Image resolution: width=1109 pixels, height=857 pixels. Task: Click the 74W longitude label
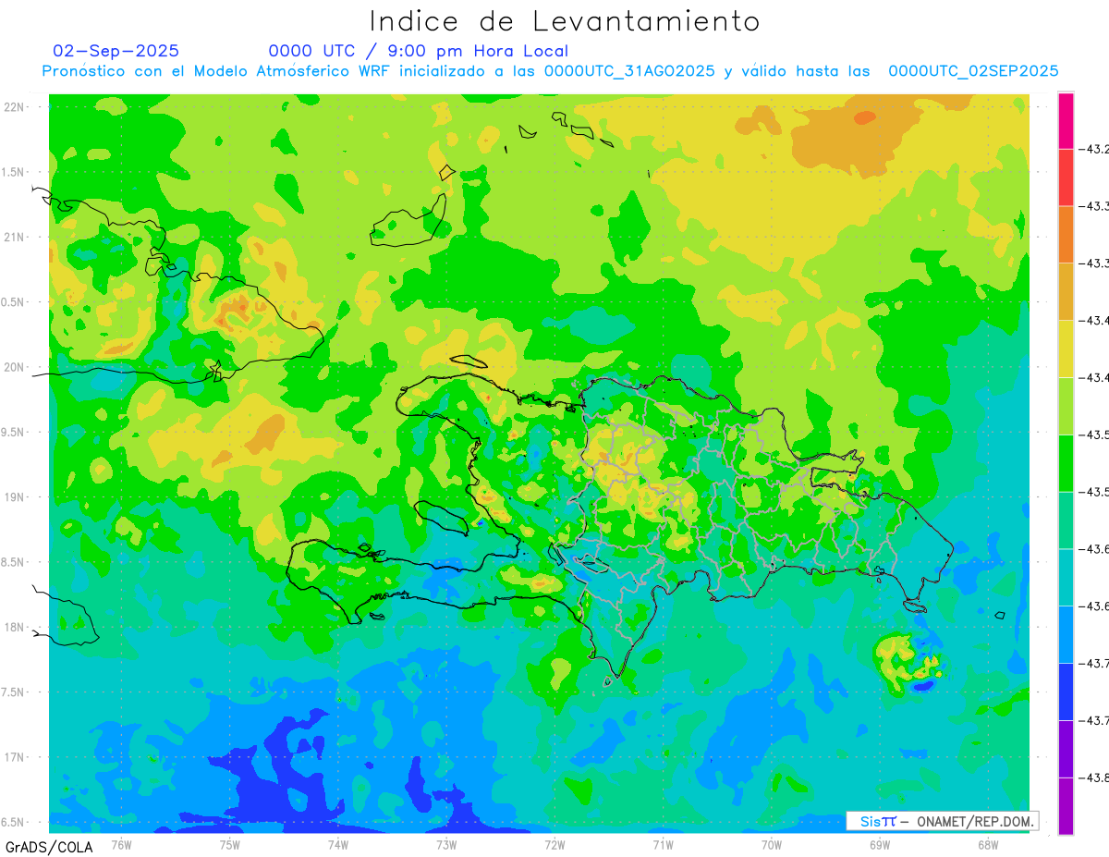pos(338,846)
